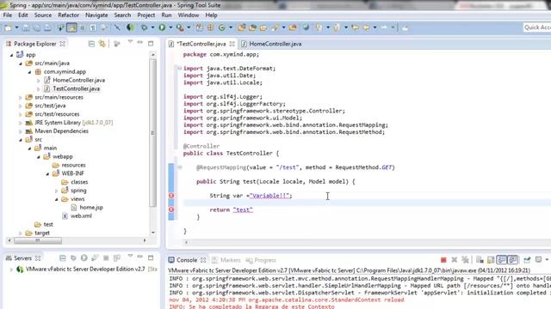Click the red Terminate console button
The height and width of the screenshot is (309, 551).
(443, 260)
